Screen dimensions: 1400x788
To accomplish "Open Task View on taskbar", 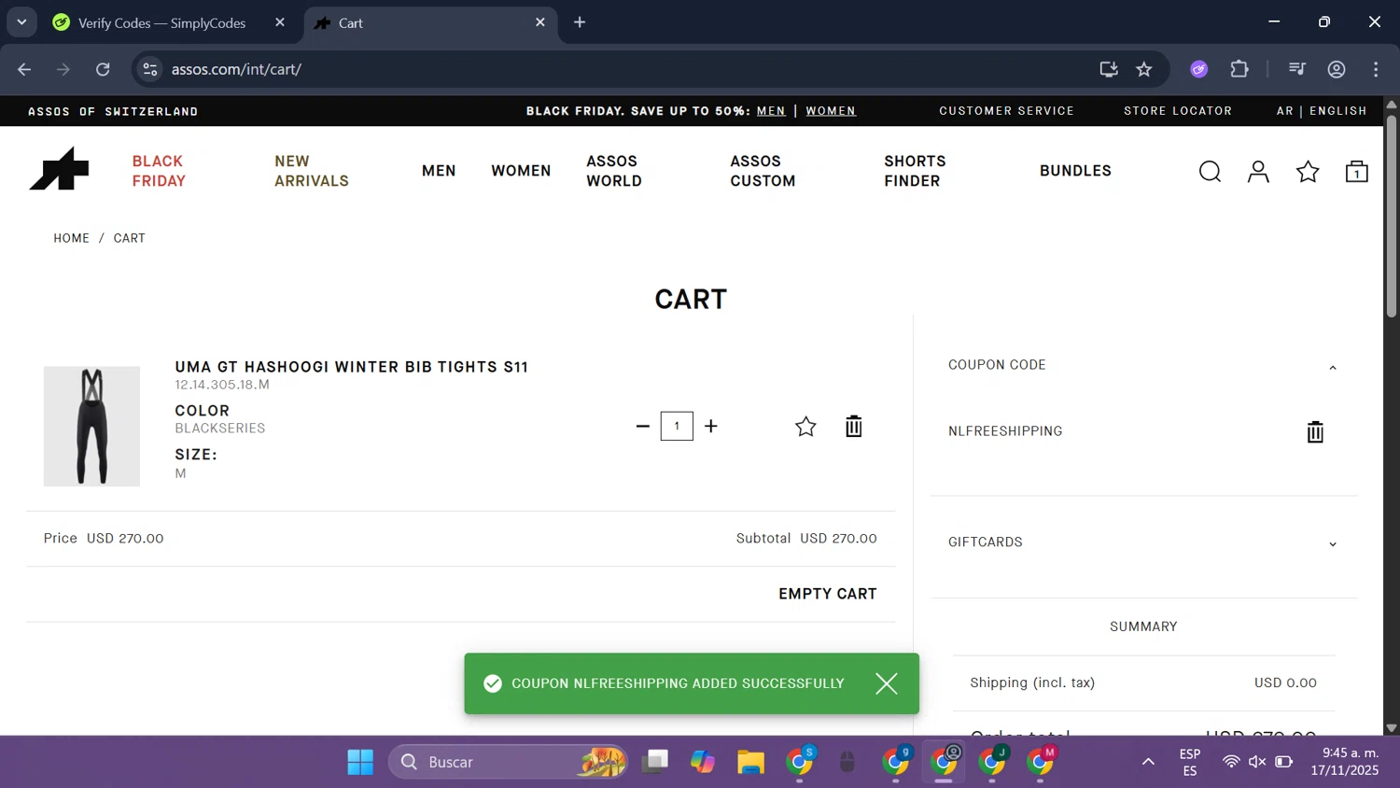I will [x=654, y=762].
